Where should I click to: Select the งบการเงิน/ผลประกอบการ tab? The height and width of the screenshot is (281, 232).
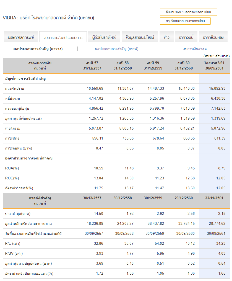click(x=63, y=37)
